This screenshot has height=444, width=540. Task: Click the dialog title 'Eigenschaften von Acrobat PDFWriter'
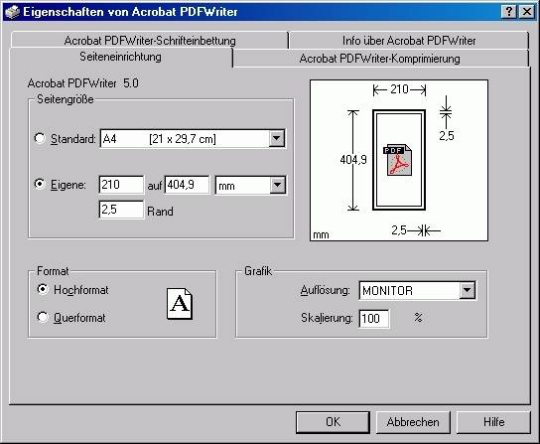click(130, 12)
